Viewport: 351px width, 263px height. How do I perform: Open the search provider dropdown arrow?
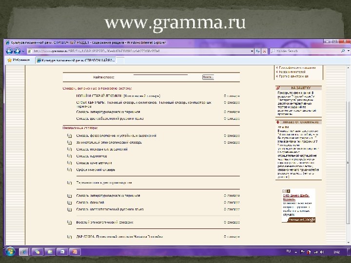click(348, 51)
